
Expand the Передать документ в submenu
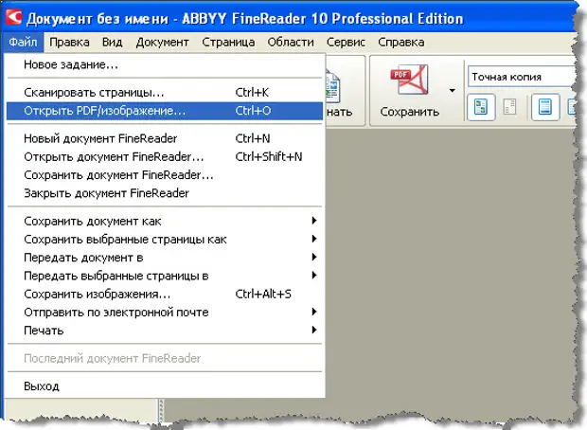(x=165, y=258)
